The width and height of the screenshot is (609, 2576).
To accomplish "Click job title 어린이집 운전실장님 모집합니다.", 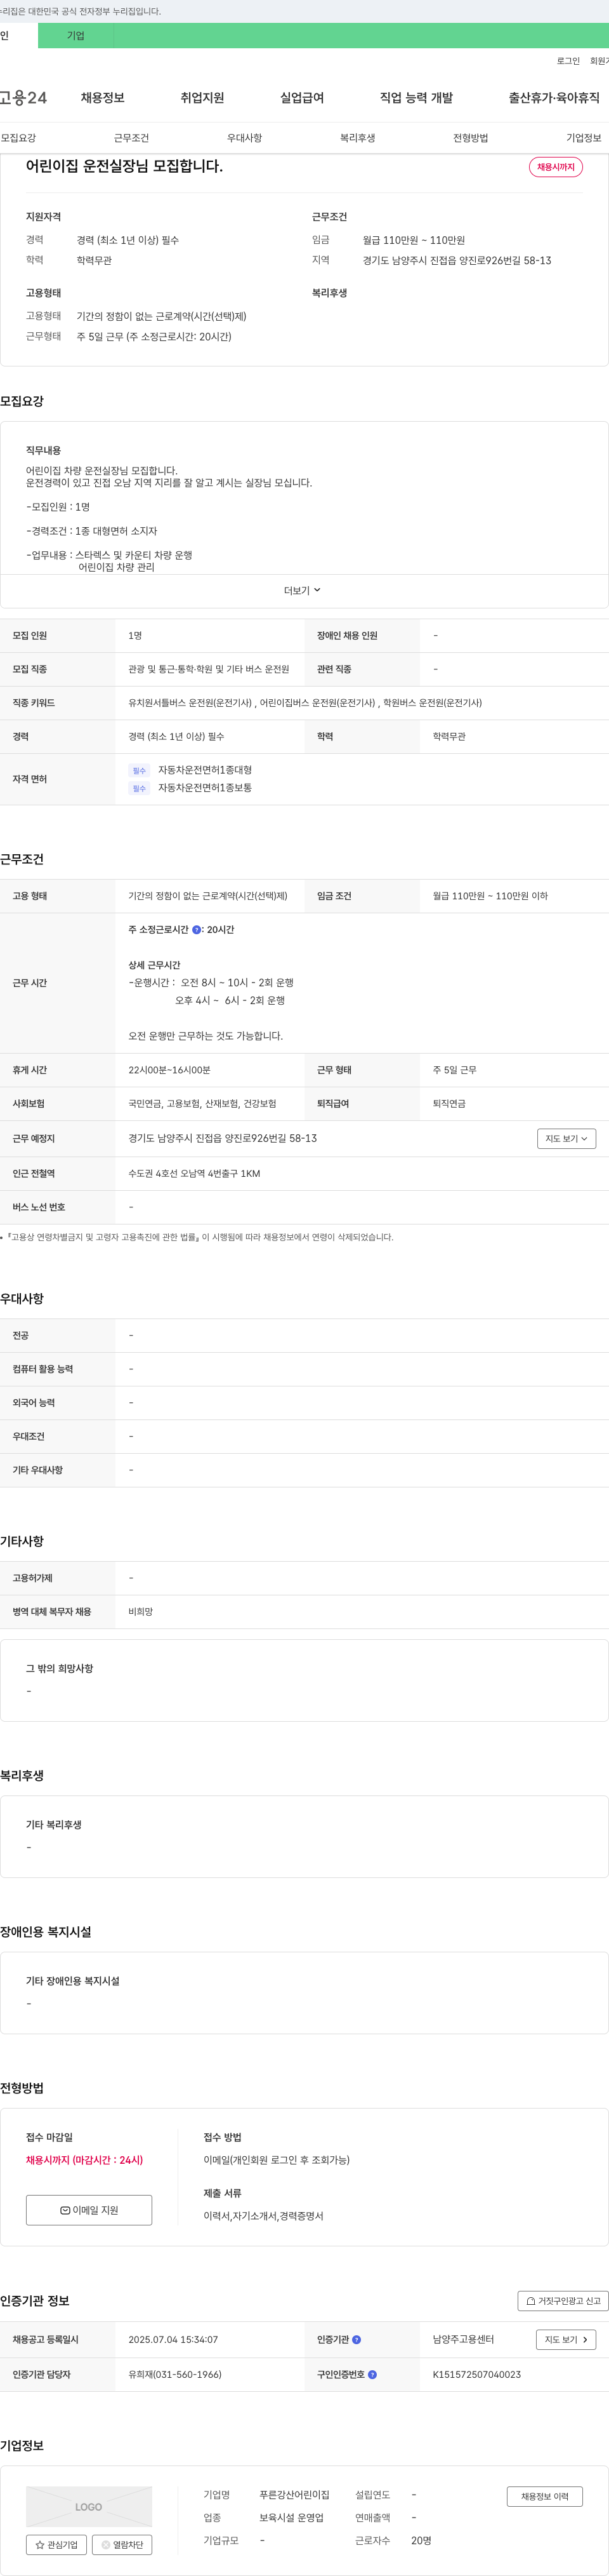I will tap(125, 166).
